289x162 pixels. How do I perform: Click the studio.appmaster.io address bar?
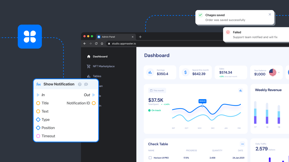(x=124, y=44)
